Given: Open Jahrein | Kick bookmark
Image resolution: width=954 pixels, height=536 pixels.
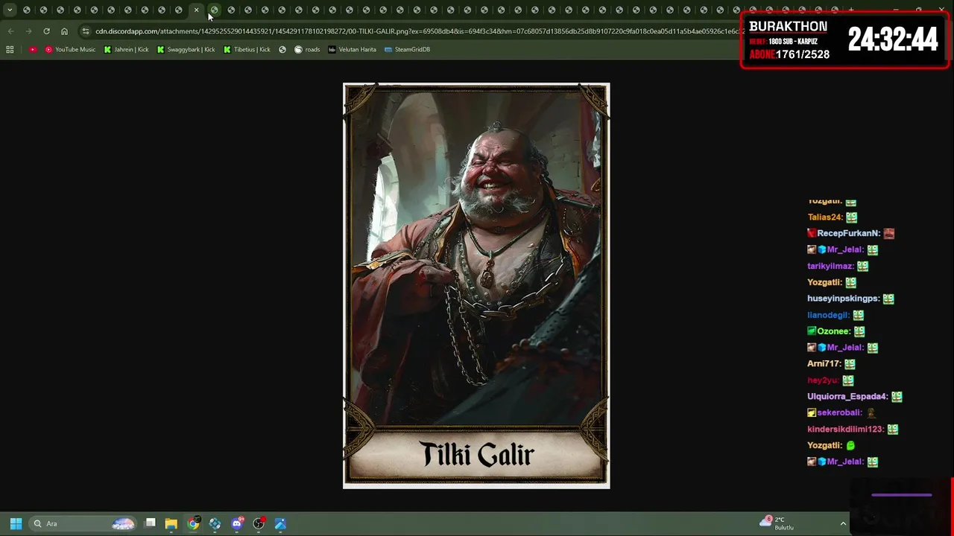Looking at the screenshot, I should 126,49.
